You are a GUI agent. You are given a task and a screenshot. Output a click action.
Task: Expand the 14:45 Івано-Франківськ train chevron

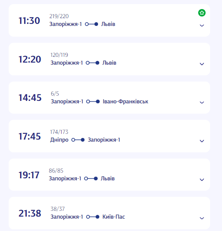(x=202, y=103)
